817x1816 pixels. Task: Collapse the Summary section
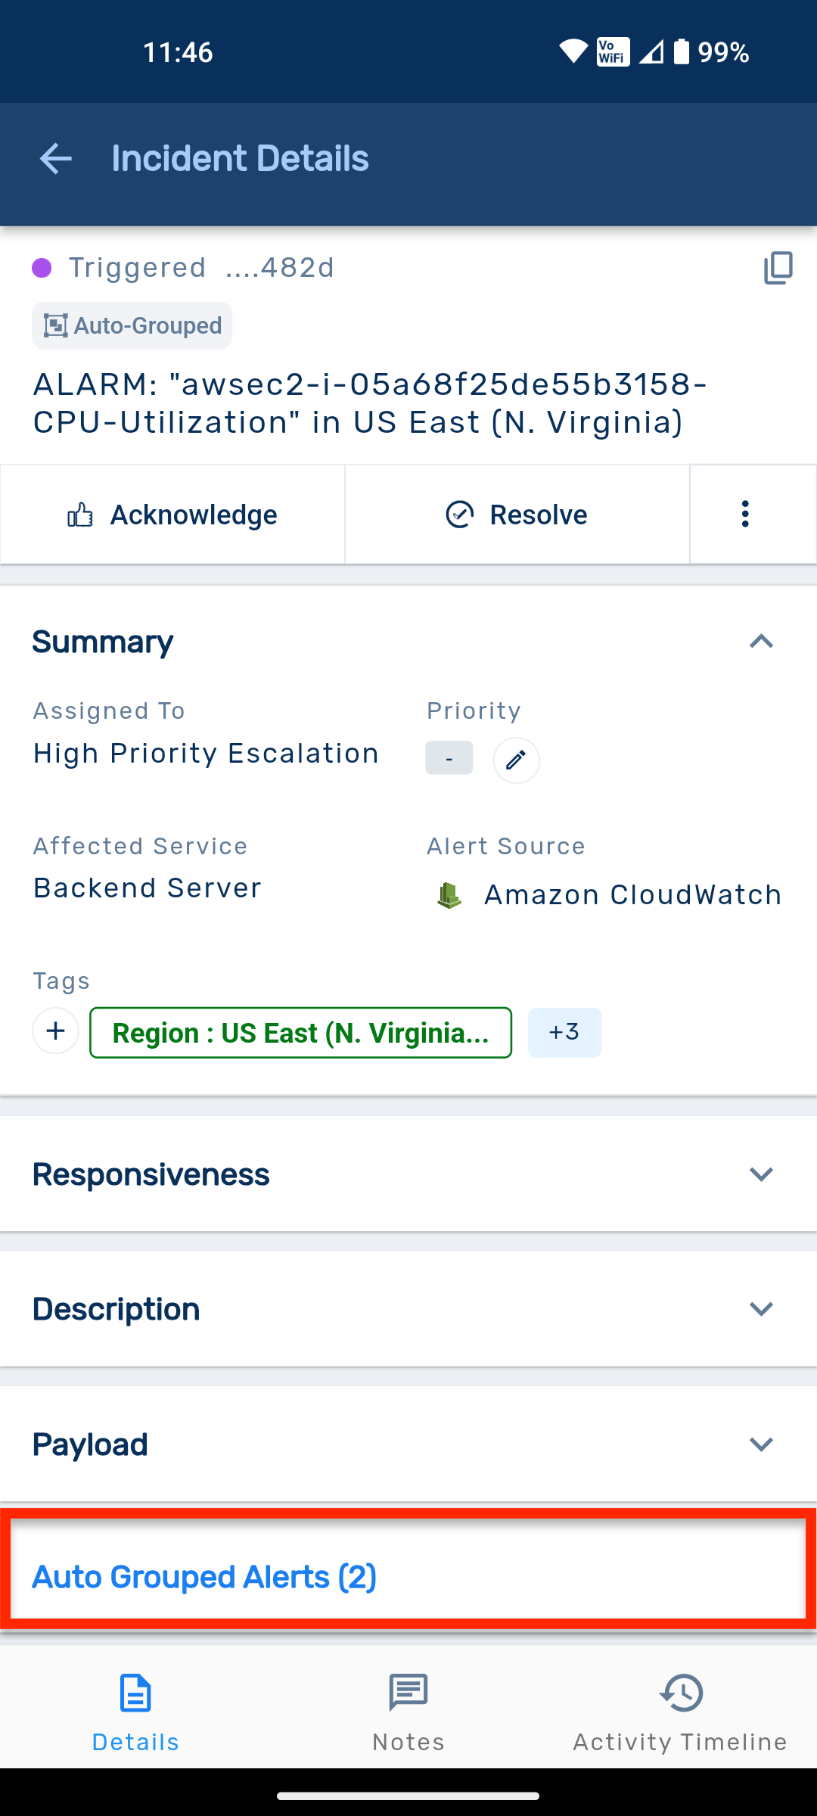click(x=761, y=642)
